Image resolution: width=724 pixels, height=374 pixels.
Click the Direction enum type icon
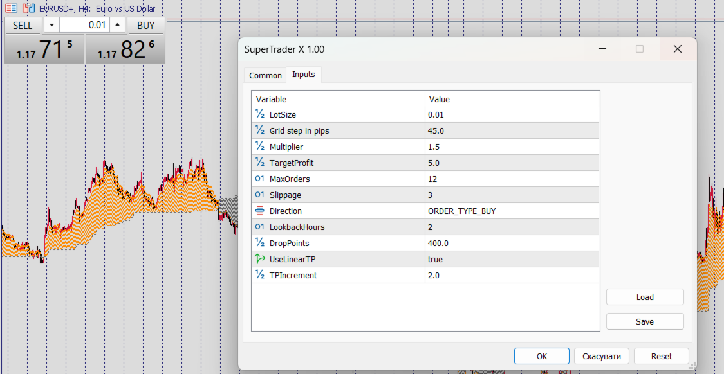(x=259, y=211)
